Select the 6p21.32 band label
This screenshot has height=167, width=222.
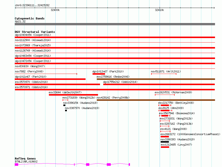20,21
